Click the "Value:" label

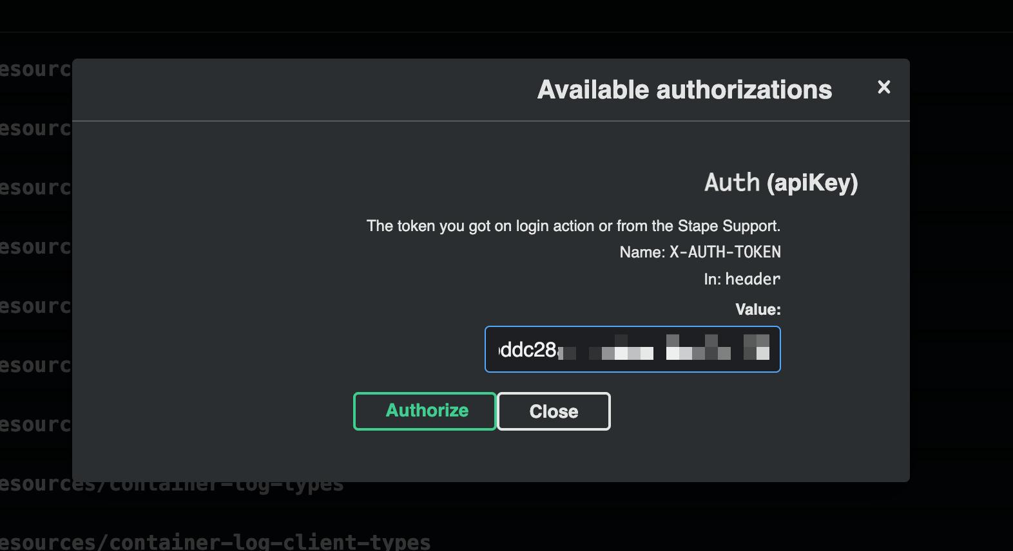[758, 310]
